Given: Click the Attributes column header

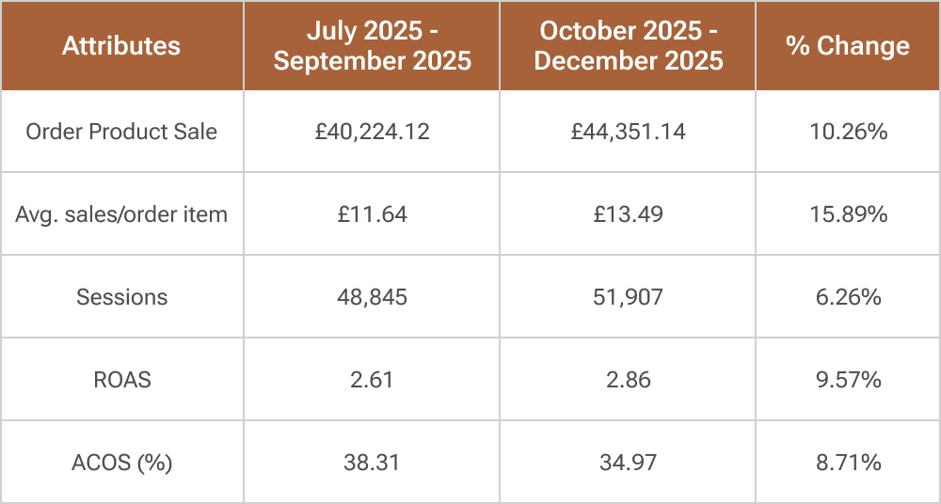Looking at the screenshot, I should (121, 46).
